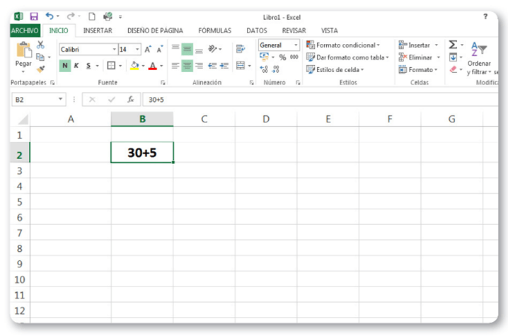
Task: Toggle underline S formatting
Action: (x=88, y=66)
